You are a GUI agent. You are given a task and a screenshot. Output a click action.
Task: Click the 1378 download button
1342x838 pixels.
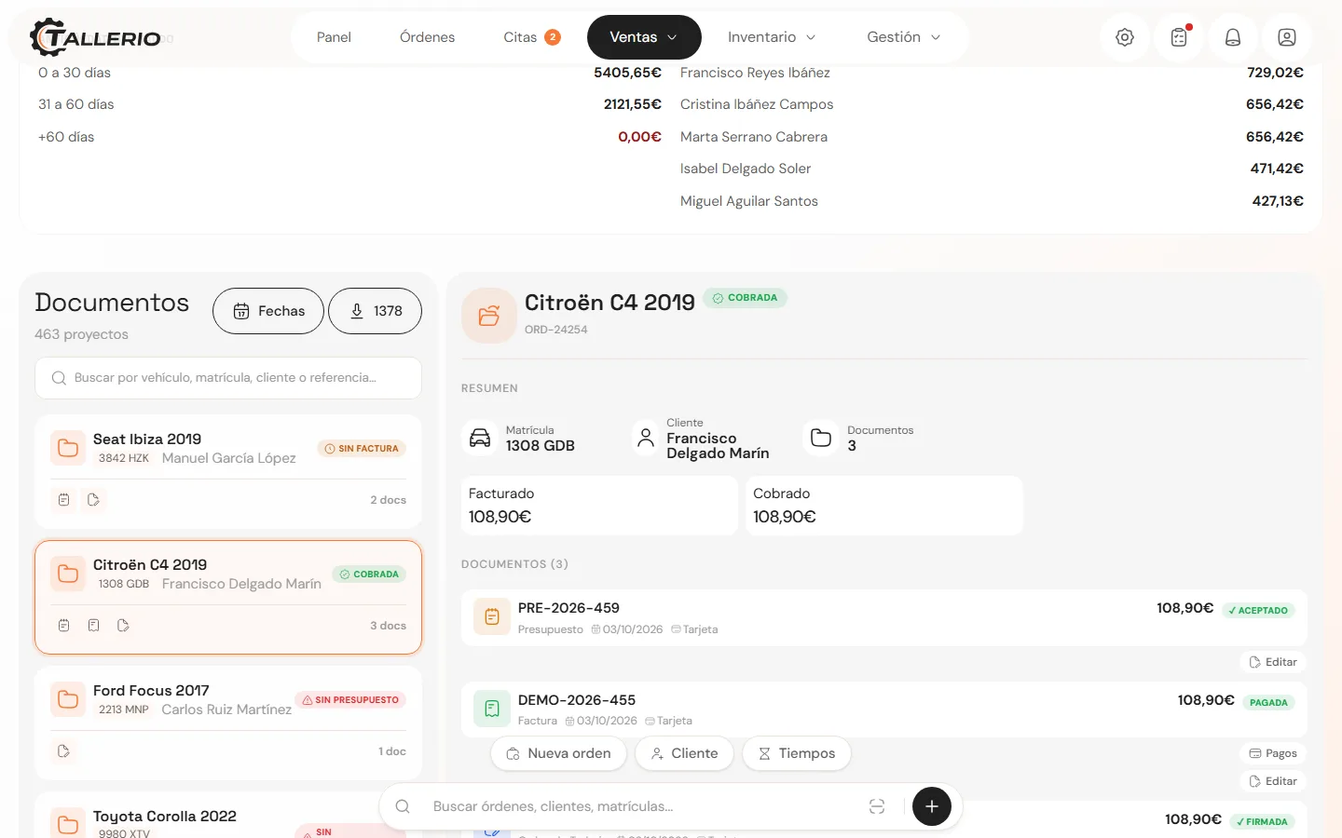376,311
